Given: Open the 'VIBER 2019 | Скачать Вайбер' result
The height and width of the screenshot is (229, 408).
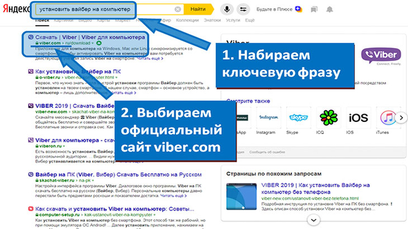Looking at the screenshot, I should 75,106.
